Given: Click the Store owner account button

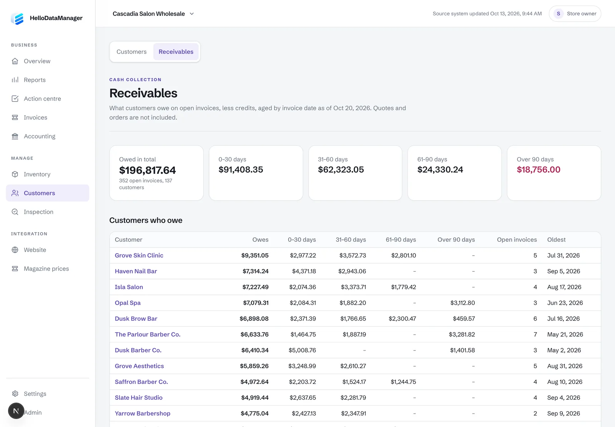Looking at the screenshot, I should point(575,14).
